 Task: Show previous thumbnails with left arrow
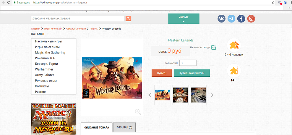tap(150, 95)
